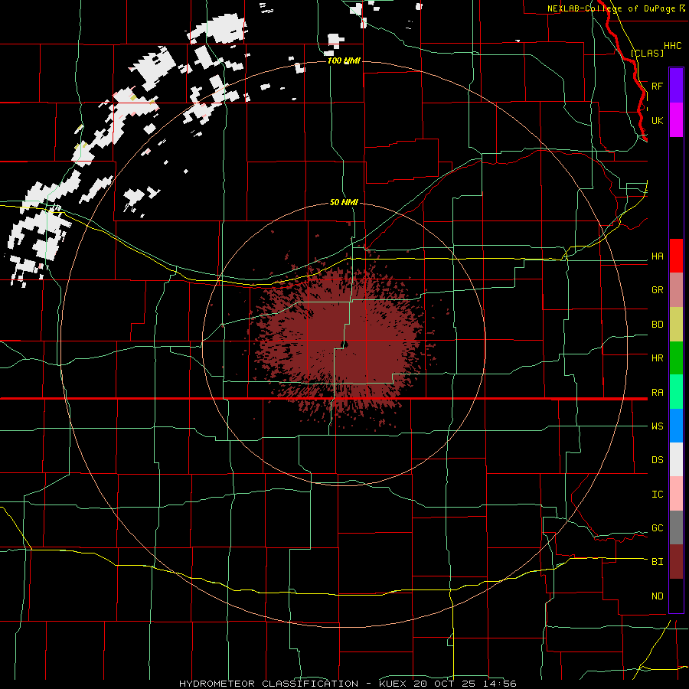689x689 pixels.
Task: Click the IC legend label
Action: pyautogui.click(x=657, y=495)
